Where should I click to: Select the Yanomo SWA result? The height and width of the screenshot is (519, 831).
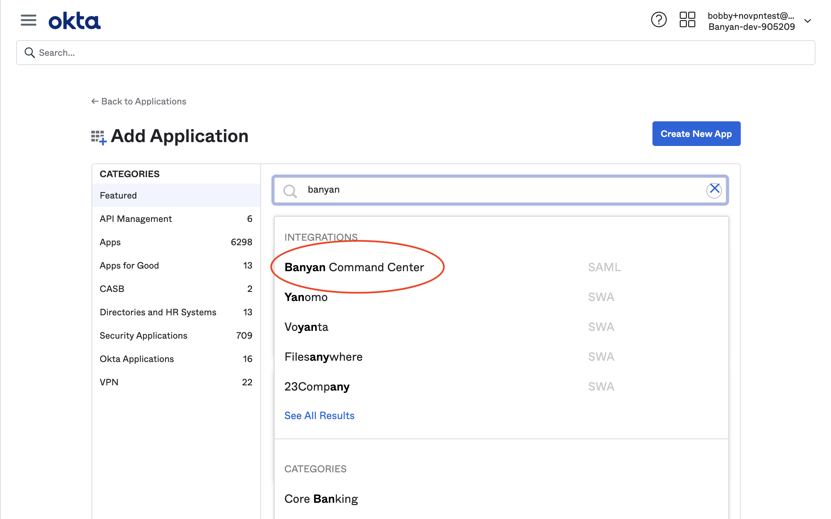click(x=306, y=297)
